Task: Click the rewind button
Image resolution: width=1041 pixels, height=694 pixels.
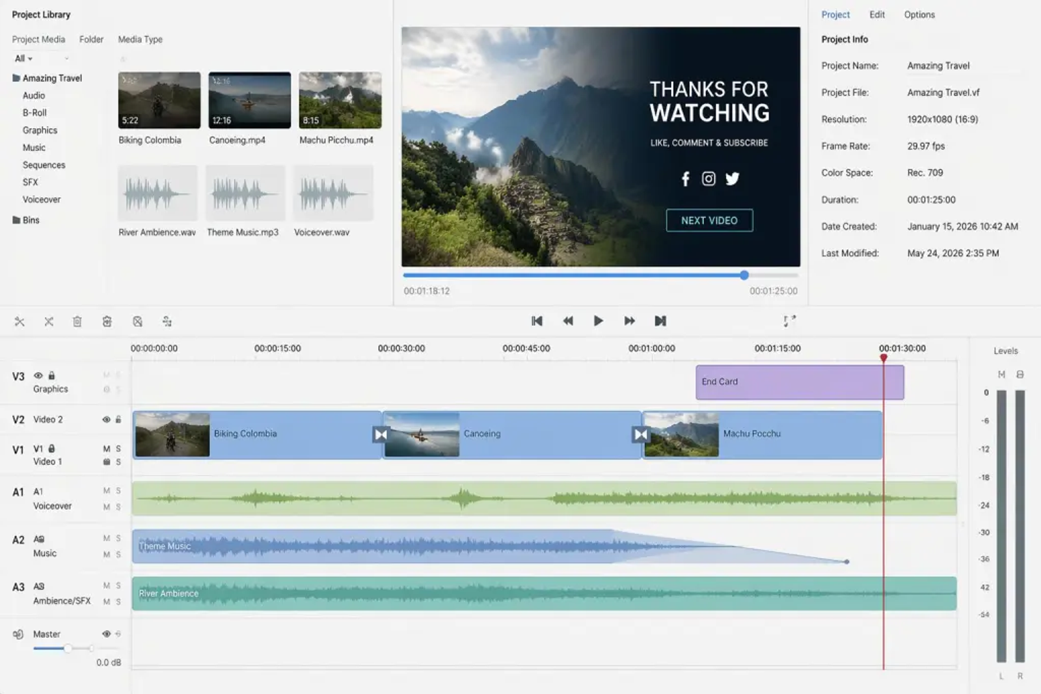Action: click(568, 321)
